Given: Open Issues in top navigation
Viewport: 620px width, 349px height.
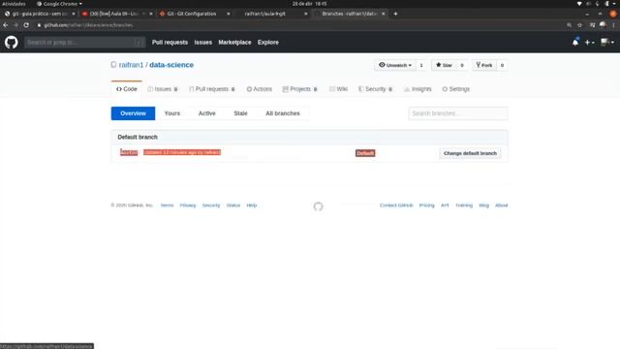Looking at the screenshot, I should [x=202, y=42].
